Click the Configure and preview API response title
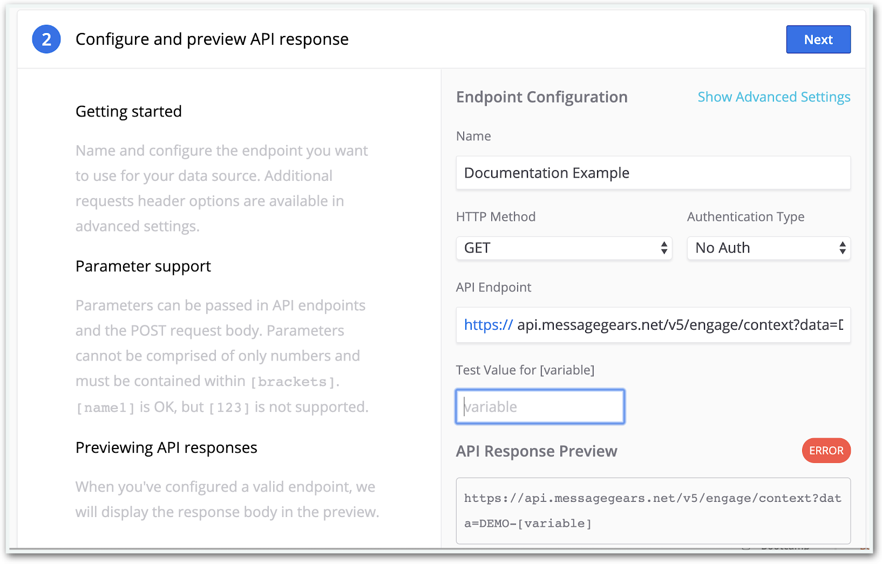This screenshot has height=564, width=882. (x=212, y=39)
